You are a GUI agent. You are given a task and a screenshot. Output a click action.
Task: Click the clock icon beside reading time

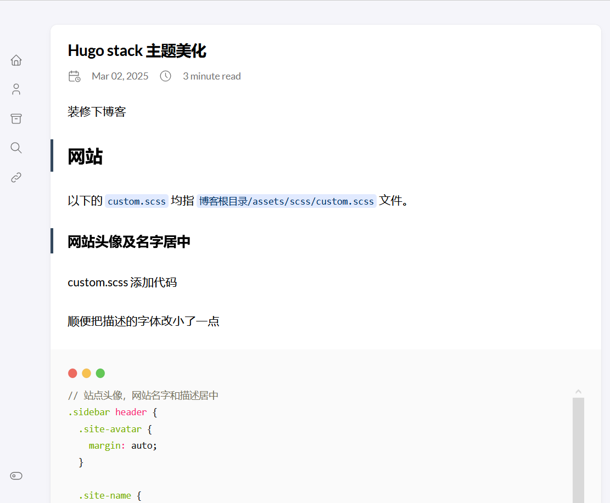coord(165,76)
